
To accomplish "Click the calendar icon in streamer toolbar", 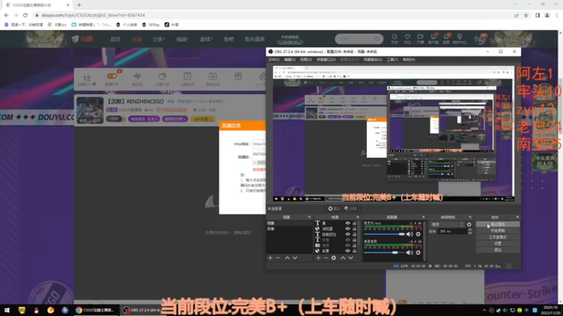I will (213, 76).
